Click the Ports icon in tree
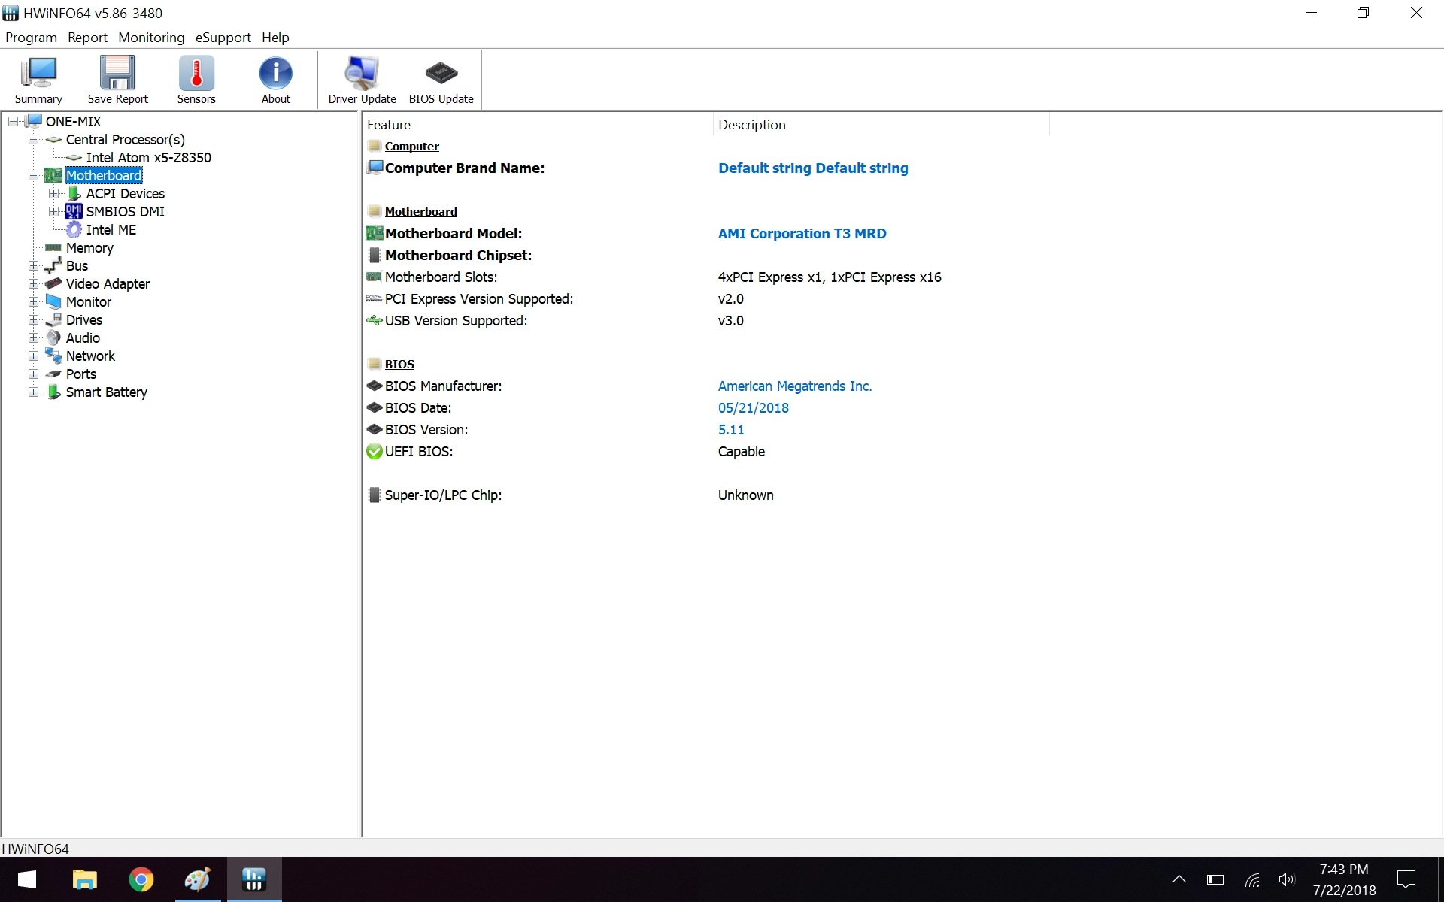Viewport: 1444px width, 902px height. (53, 374)
